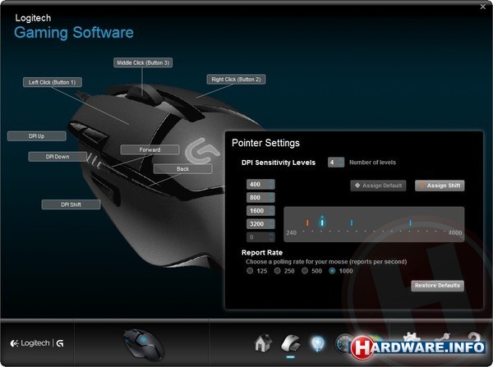Adjust the 1600 DPI level stepper arrows

point(271,211)
